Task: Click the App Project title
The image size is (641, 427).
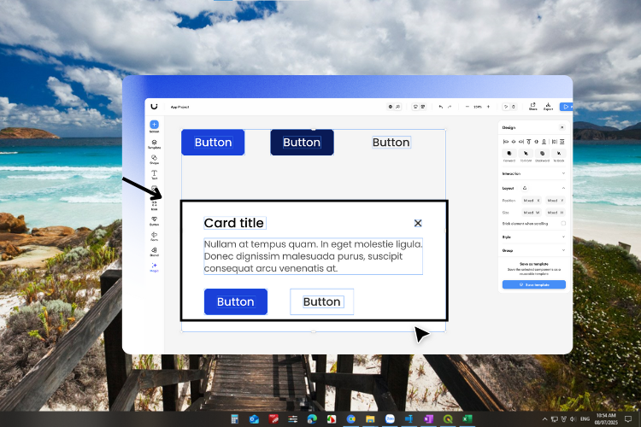Action: [x=179, y=107]
